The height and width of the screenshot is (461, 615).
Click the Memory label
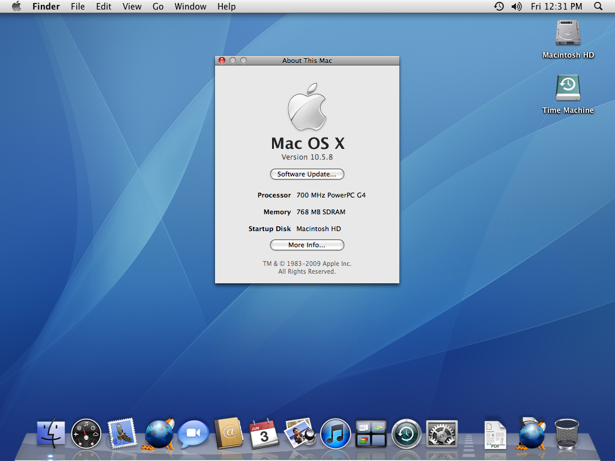coord(277,212)
